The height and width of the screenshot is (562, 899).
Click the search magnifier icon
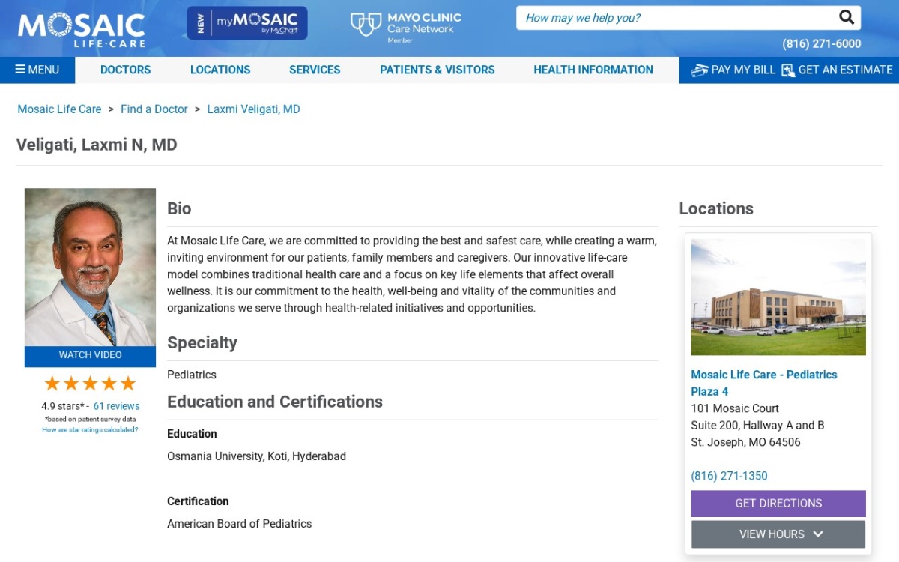point(846,17)
